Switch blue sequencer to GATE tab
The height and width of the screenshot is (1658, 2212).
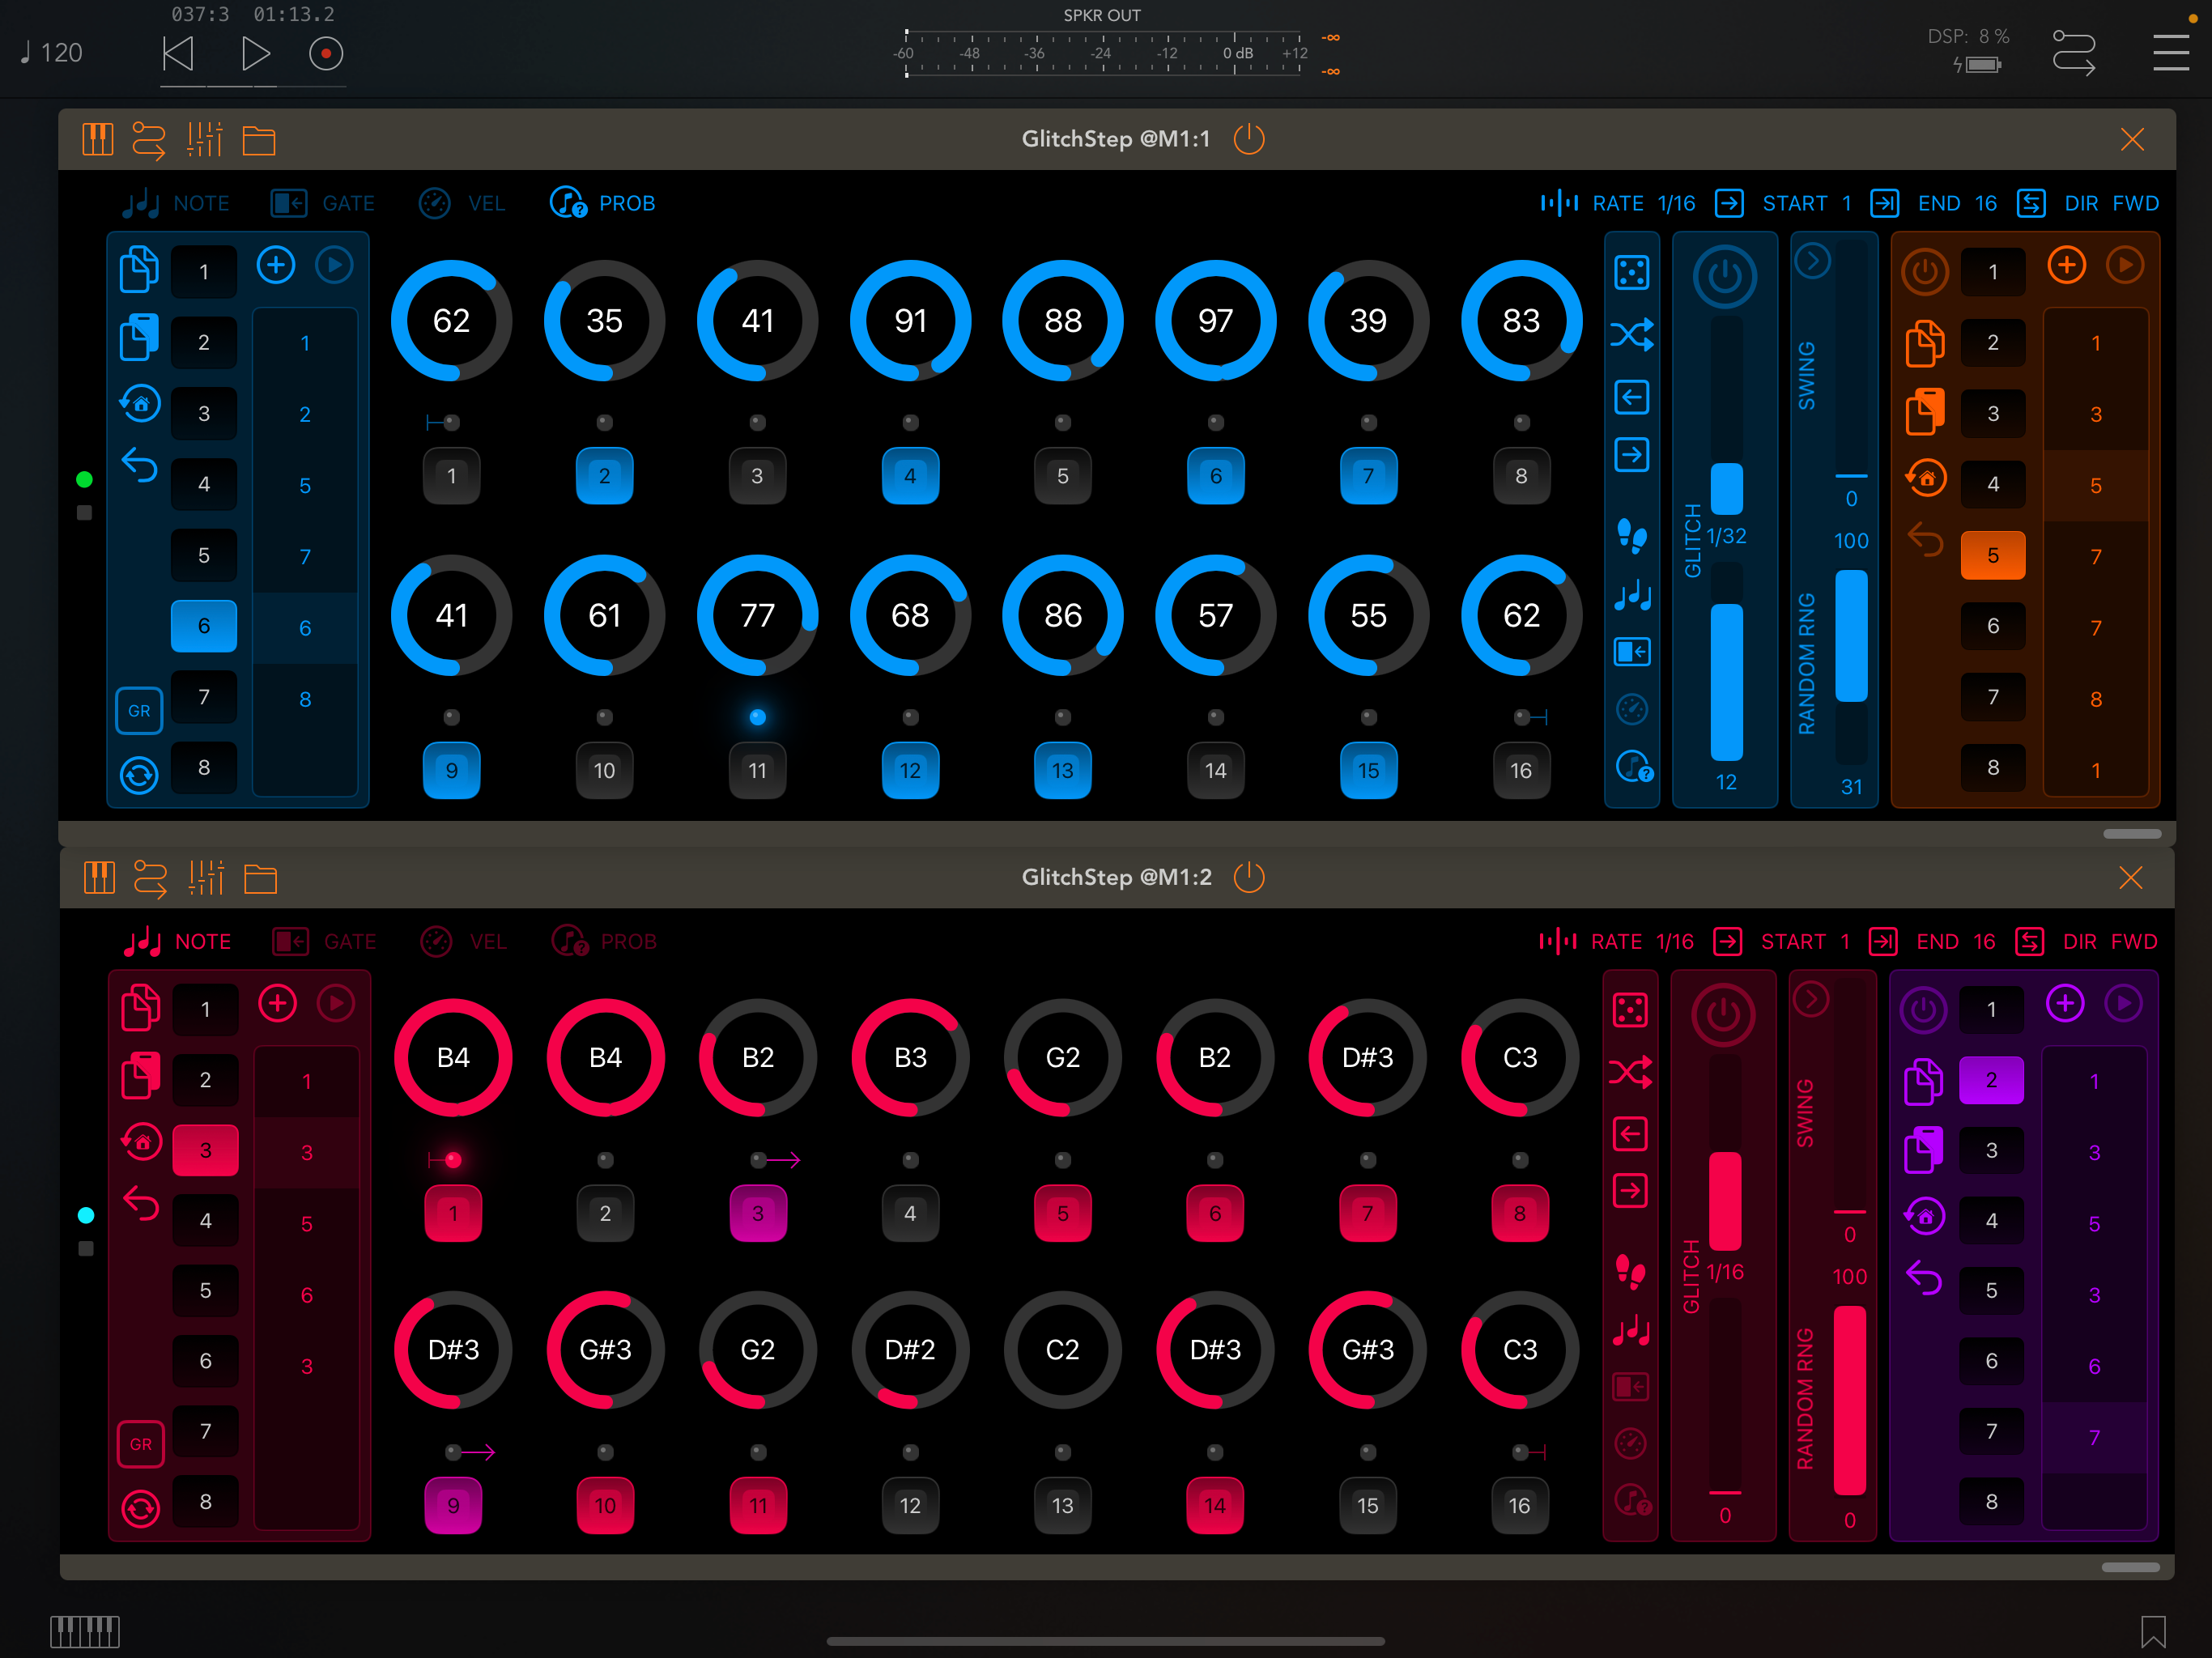(x=323, y=204)
